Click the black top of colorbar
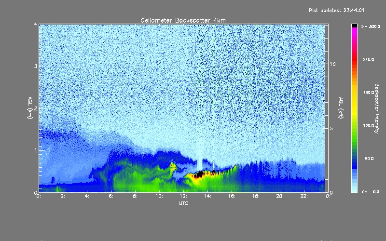The height and width of the screenshot is (241, 386). [354, 26]
